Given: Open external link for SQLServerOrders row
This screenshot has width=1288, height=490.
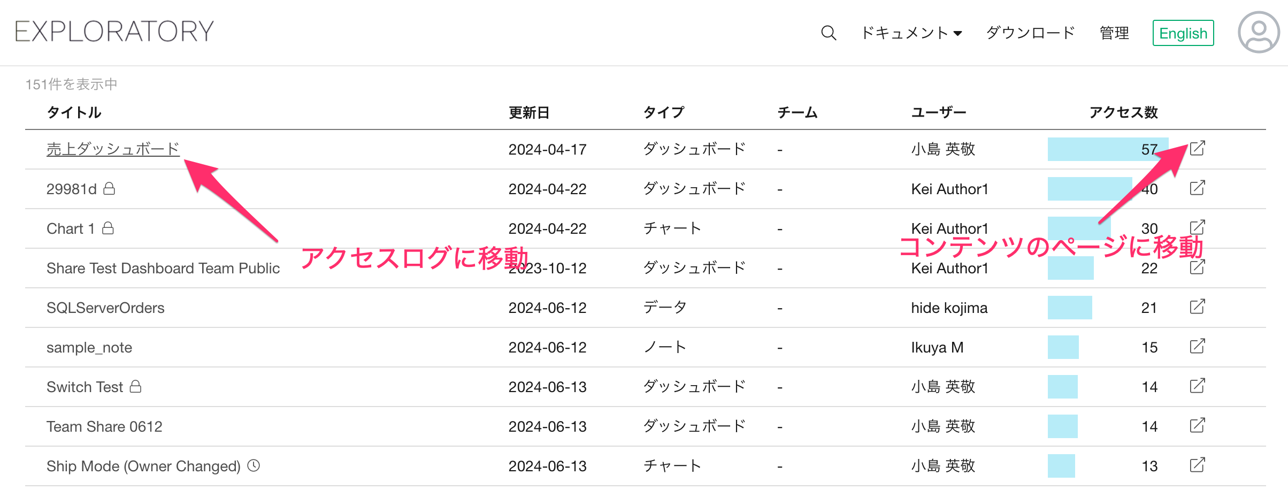Looking at the screenshot, I should pyautogui.click(x=1197, y=307).
